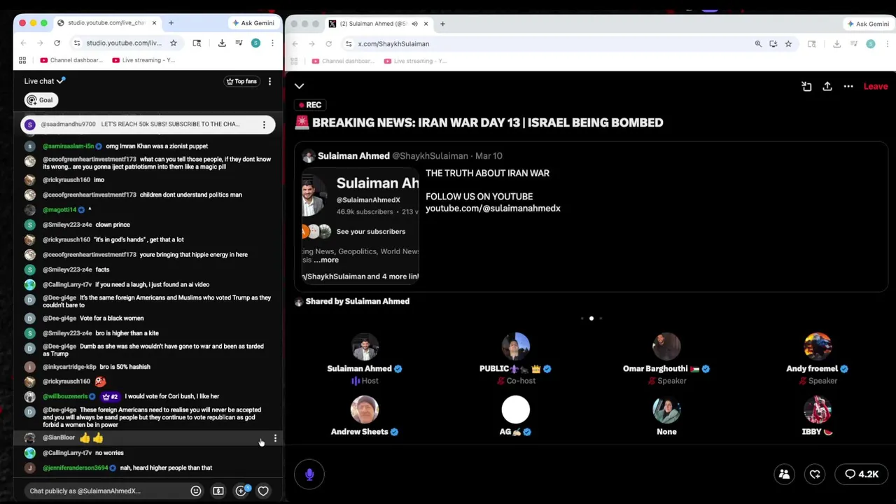Open options for the pinned @saadmandhu9700 message
896x504 pixels.
264,125
